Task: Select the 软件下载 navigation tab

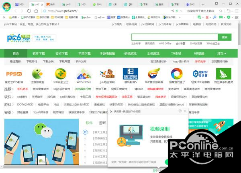Action: [x=39, y=54]
